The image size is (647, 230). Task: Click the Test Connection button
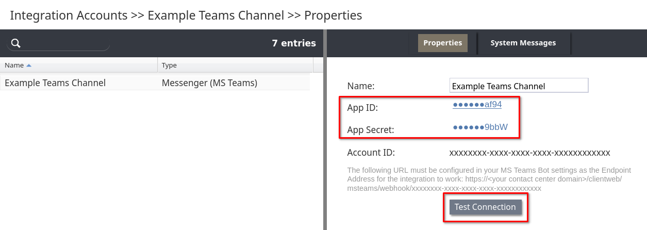(485, 207)
